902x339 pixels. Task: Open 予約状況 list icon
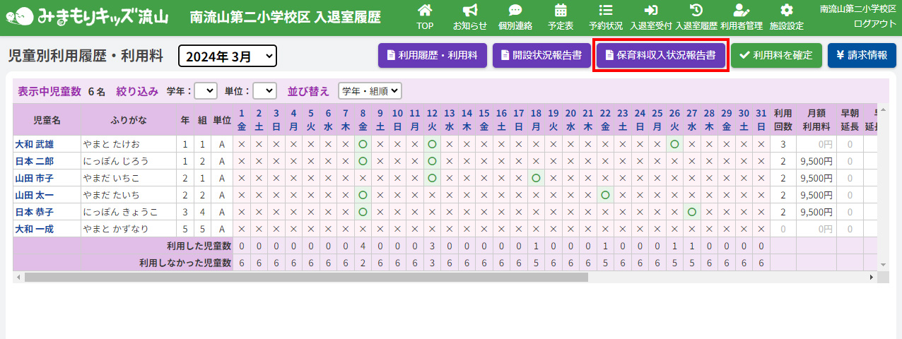tap(606, 11)
